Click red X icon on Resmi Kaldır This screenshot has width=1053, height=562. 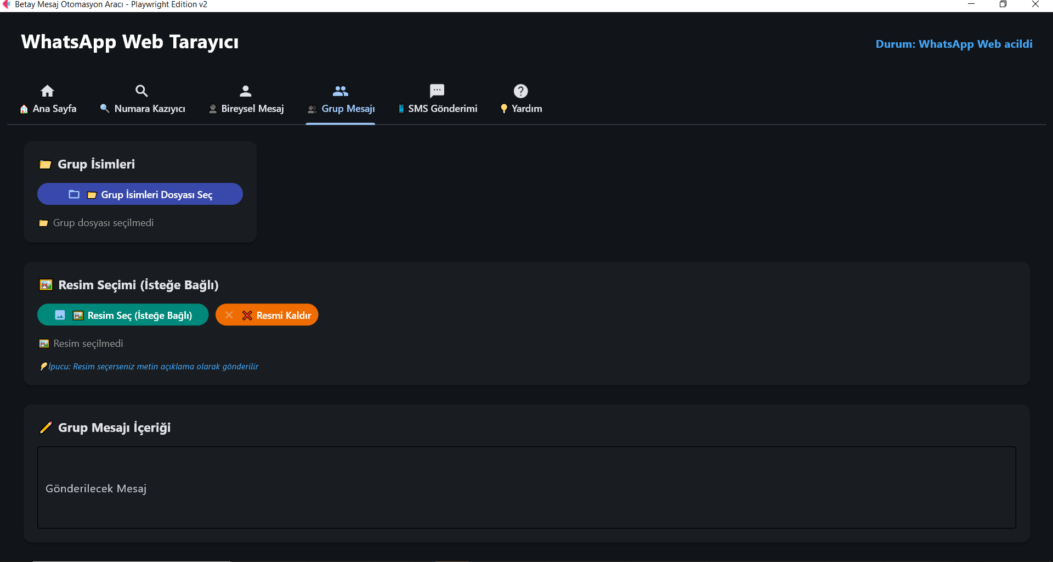pos(247,316)
